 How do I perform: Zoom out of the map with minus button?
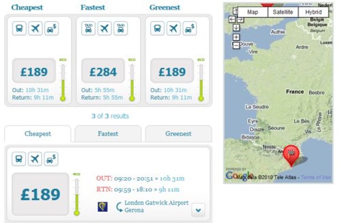click(236, 45)
